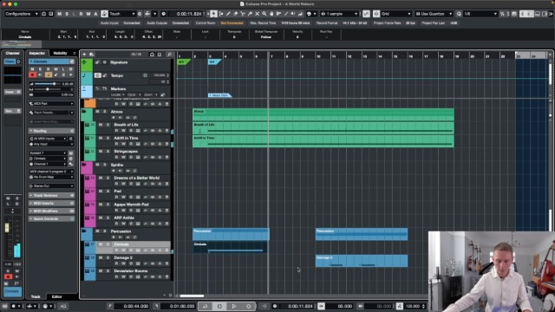Expand the MIDI Modifiers inspector section

(x=52, y=211)
